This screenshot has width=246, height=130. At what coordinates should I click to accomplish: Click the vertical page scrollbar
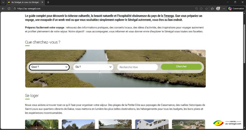point(245,44)
